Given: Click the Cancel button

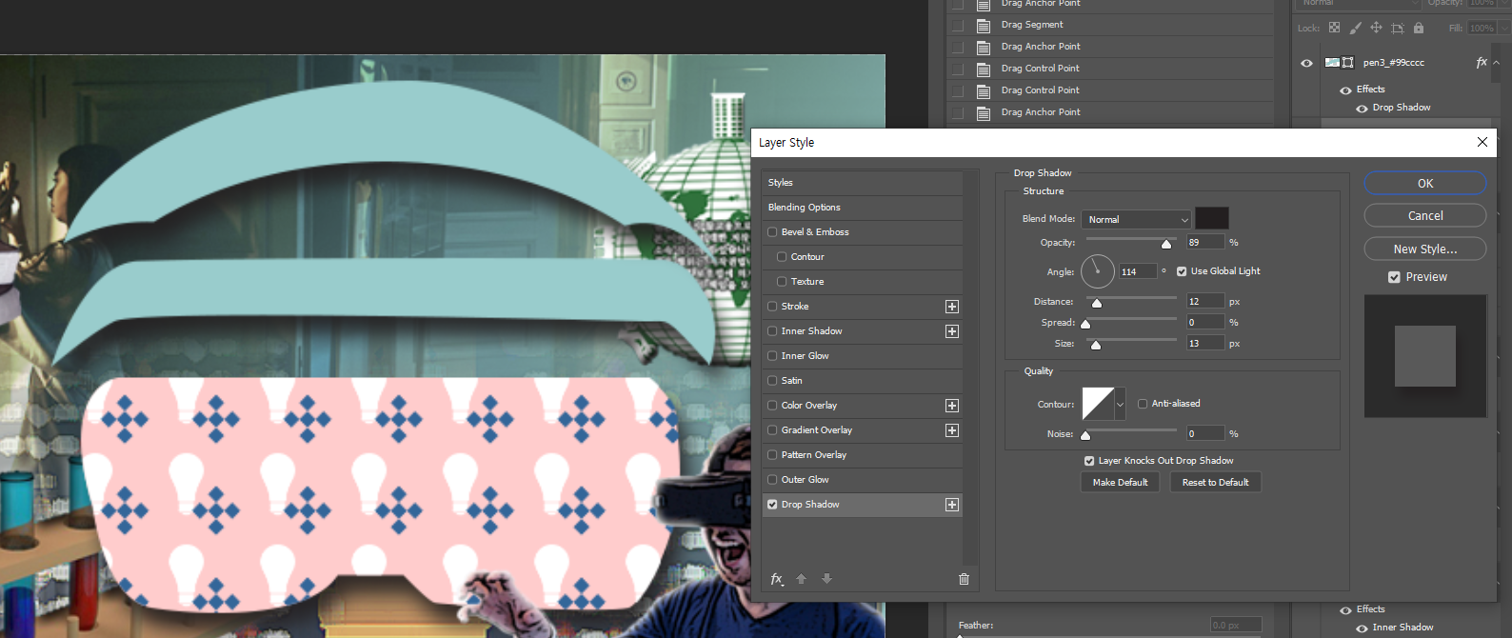Looking at the screenshot, I should point(1425,216).
